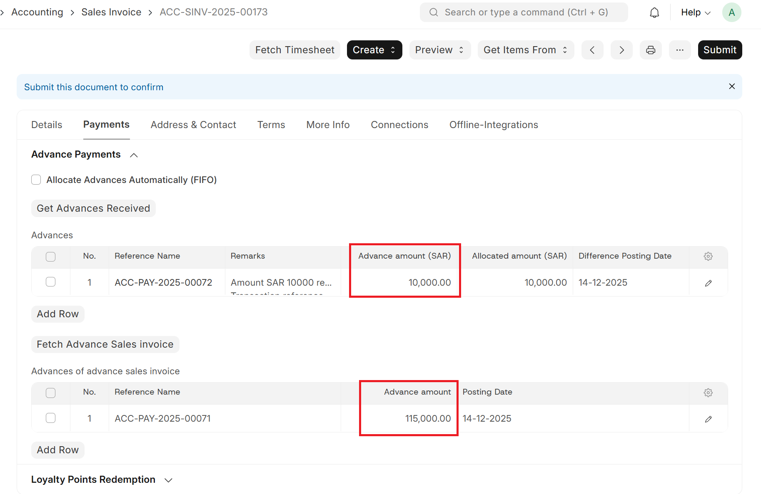This screenshot has height=494, width=761.
Task: Select the ACC-PAY-2025-00072 row checkbox
Action: [x=50, y=282]
